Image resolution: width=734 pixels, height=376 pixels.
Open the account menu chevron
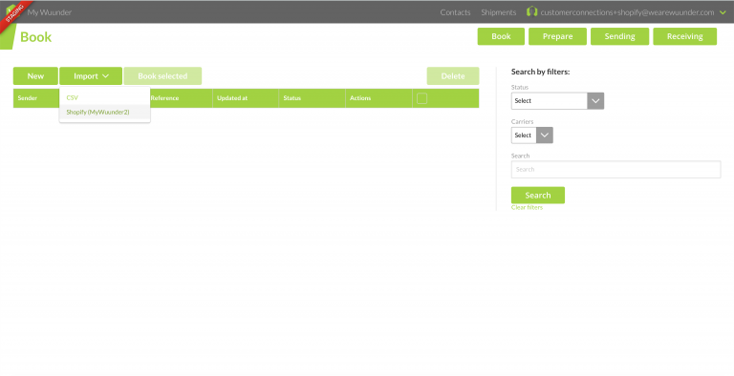[x=723, y=12]
